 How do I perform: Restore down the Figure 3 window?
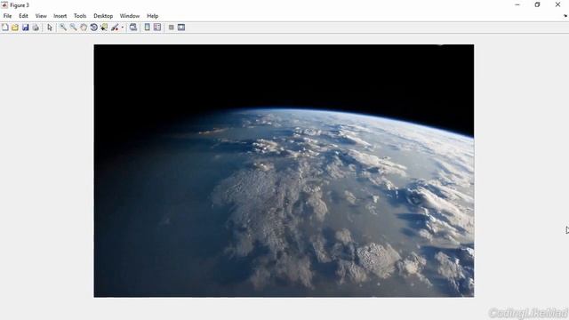coord(537,4)
